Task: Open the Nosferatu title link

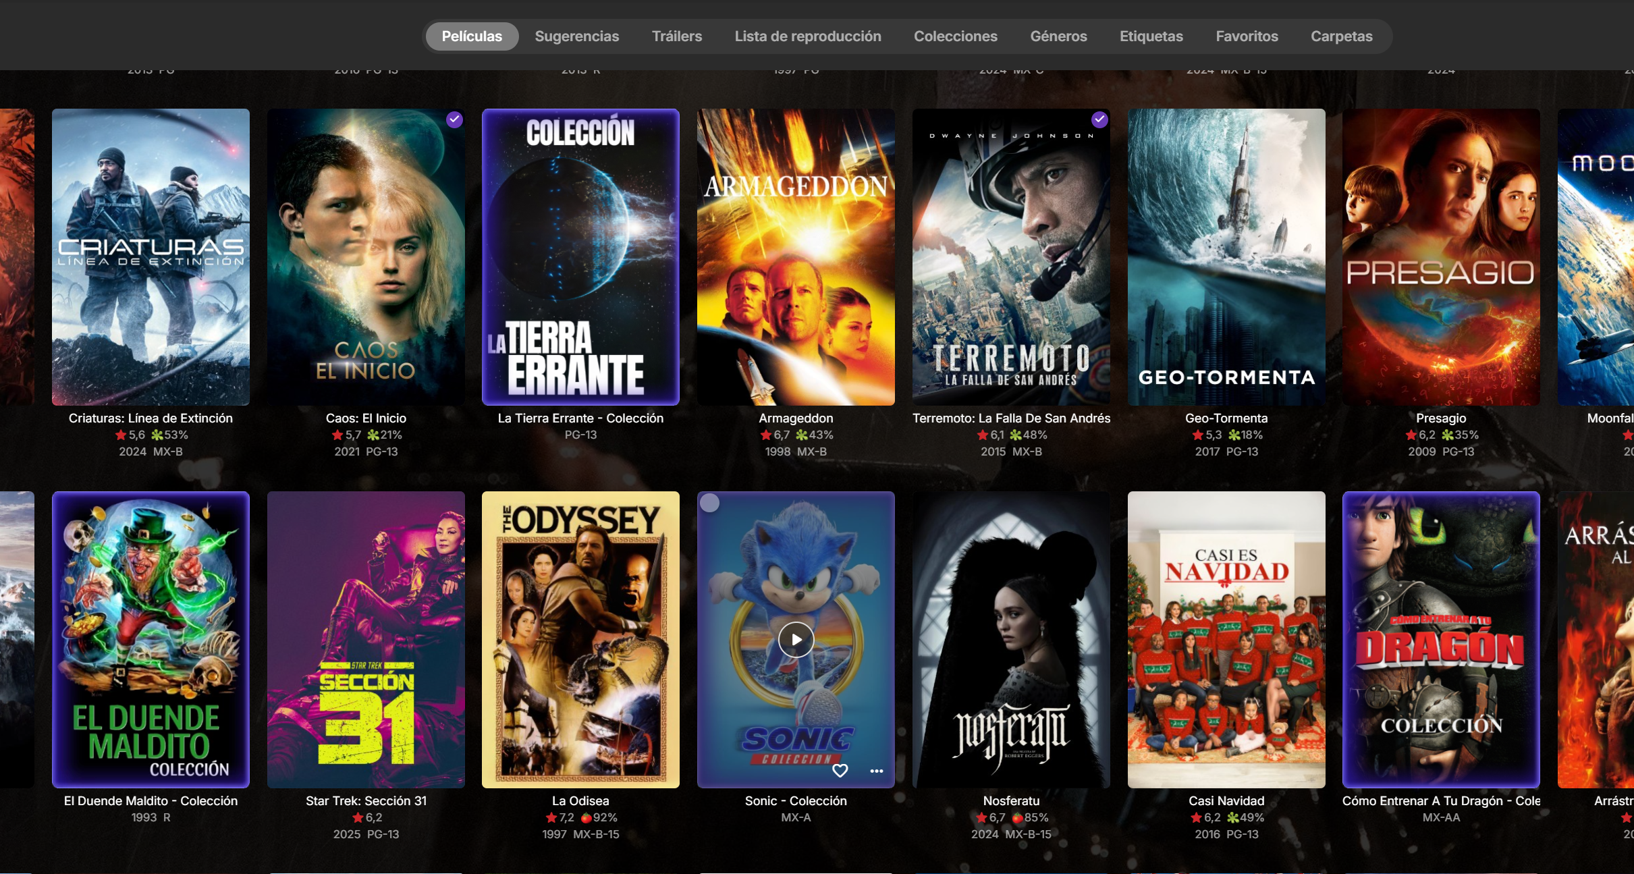Action: click(1010, 801)
